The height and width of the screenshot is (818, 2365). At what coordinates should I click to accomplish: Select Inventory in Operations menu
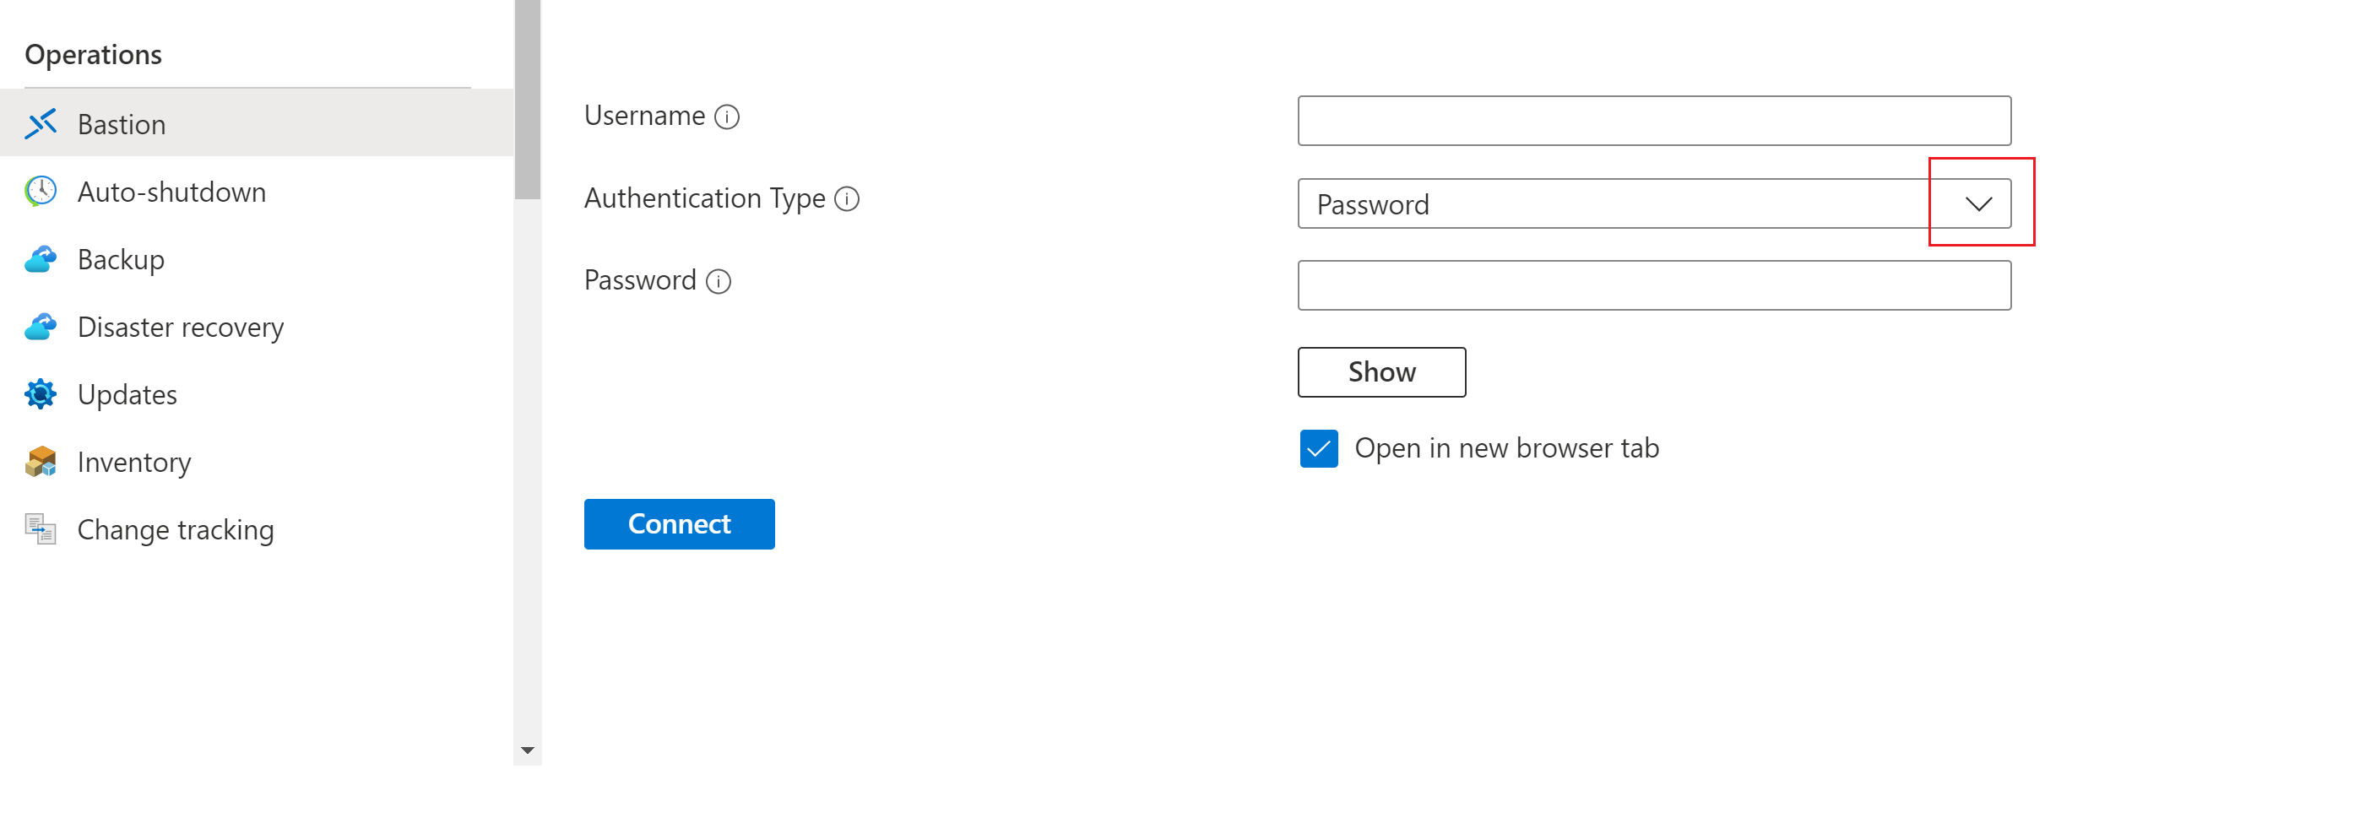click(x=134, y=462)
